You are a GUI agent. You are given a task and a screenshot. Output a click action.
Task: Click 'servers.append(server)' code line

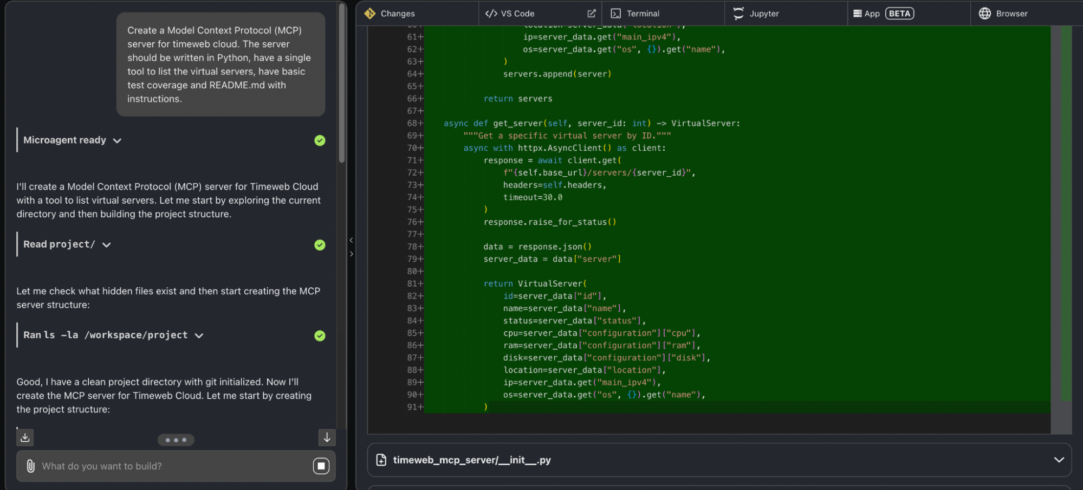coord(557,74)
